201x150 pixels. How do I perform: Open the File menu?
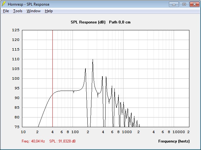pyautogui.click(x=6, y=11)
